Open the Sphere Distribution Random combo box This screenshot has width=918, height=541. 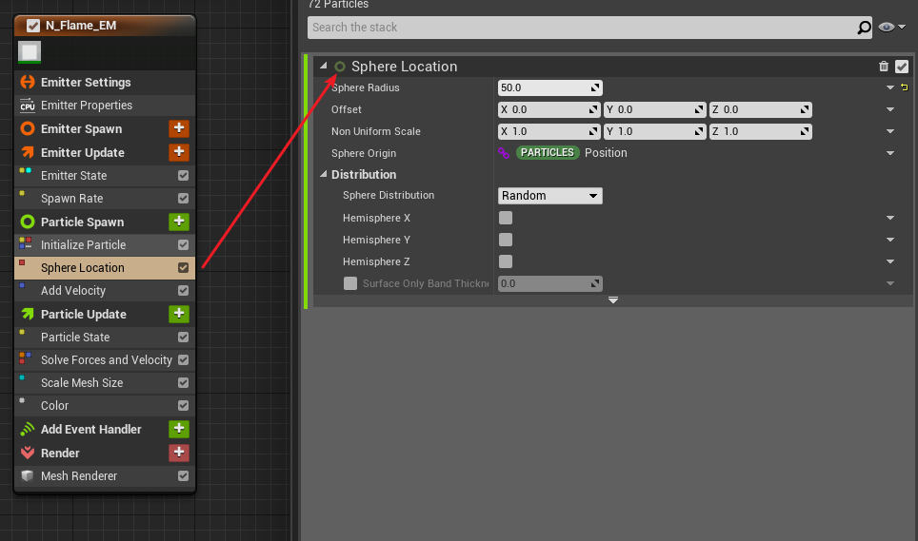click(x=549, y=196)
